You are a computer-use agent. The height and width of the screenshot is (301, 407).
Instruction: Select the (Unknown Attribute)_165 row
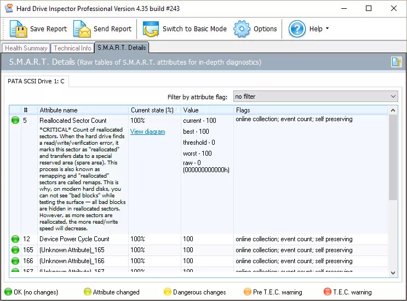click(x=198, y=250)
